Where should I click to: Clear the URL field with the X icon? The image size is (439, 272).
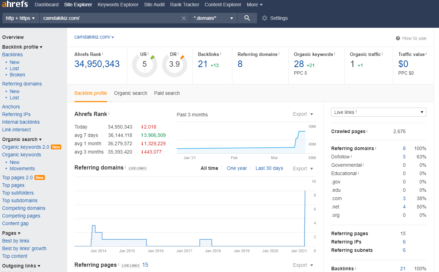tap(184, 18)
